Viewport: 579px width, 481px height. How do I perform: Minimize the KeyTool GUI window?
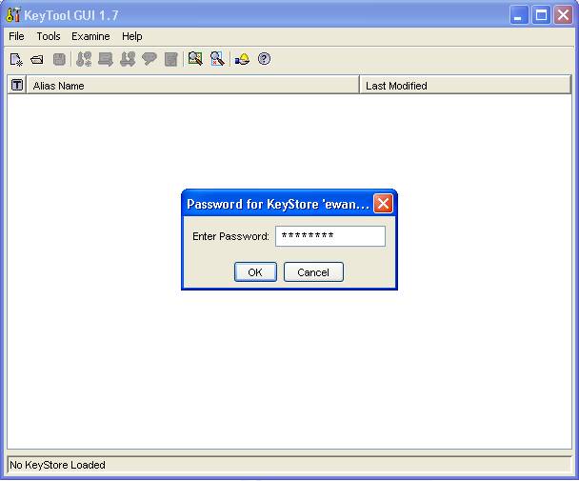(519, 15)
